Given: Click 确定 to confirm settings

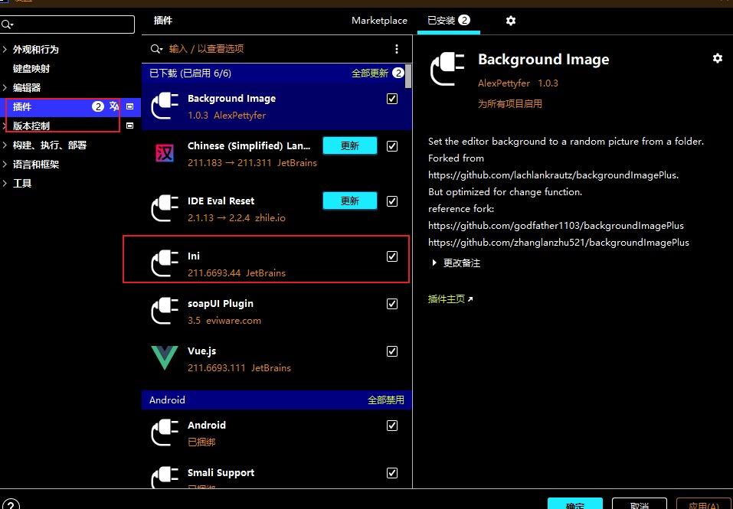Looking at the screenshot, I should [x=574, y=504].
